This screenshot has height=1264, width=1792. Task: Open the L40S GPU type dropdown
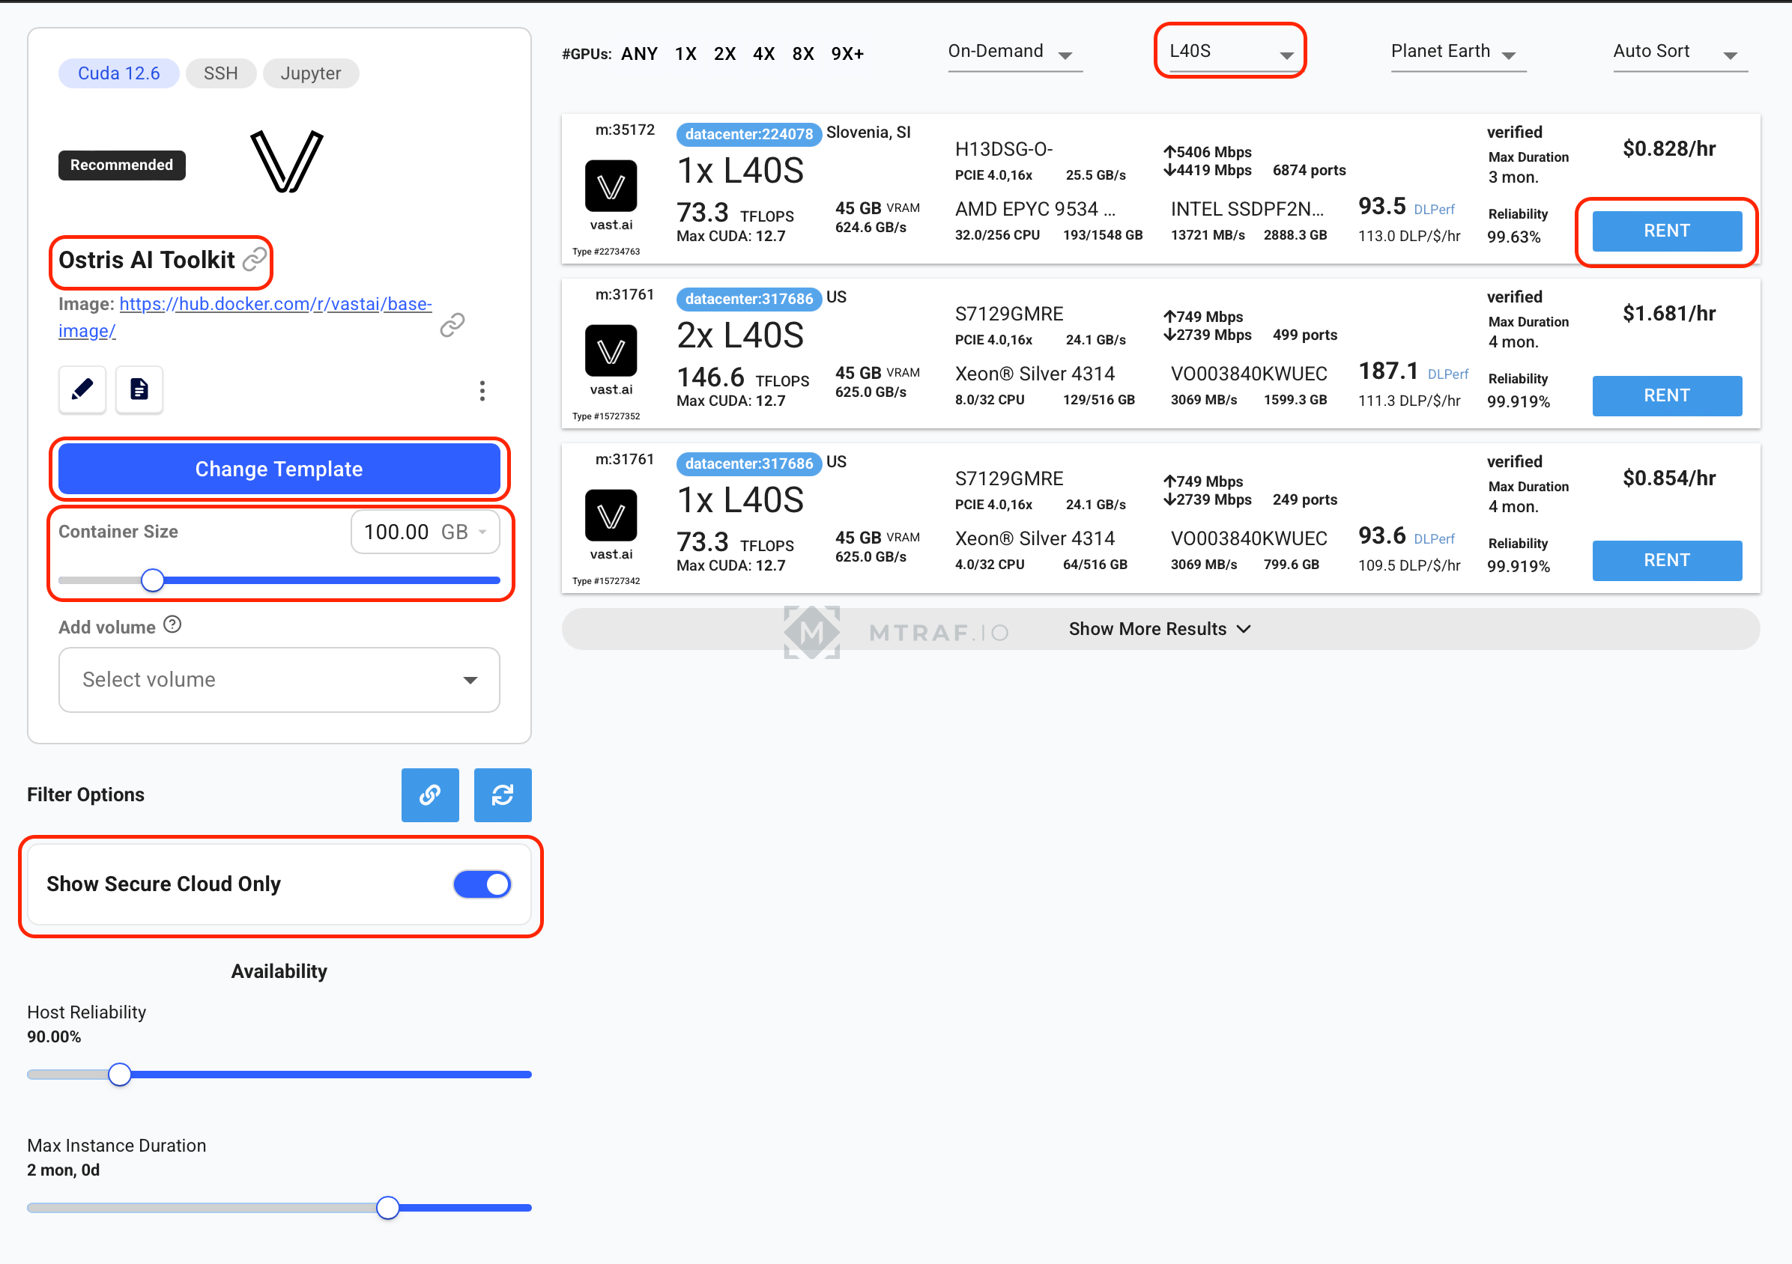point(1229,52)
